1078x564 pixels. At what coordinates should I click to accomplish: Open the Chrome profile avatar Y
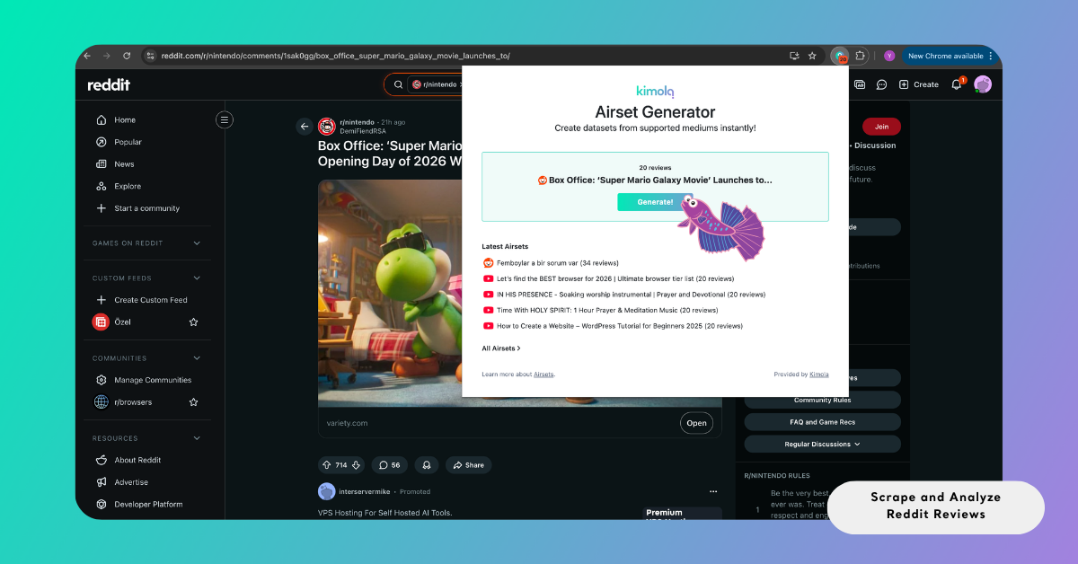(889, 56)
